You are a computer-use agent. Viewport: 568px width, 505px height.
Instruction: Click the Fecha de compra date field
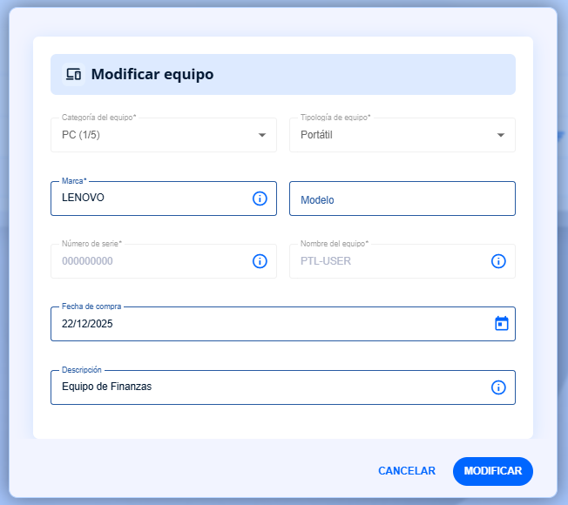point(283,324)
